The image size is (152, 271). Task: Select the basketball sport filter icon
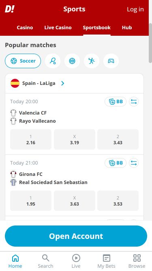(72, 61)
